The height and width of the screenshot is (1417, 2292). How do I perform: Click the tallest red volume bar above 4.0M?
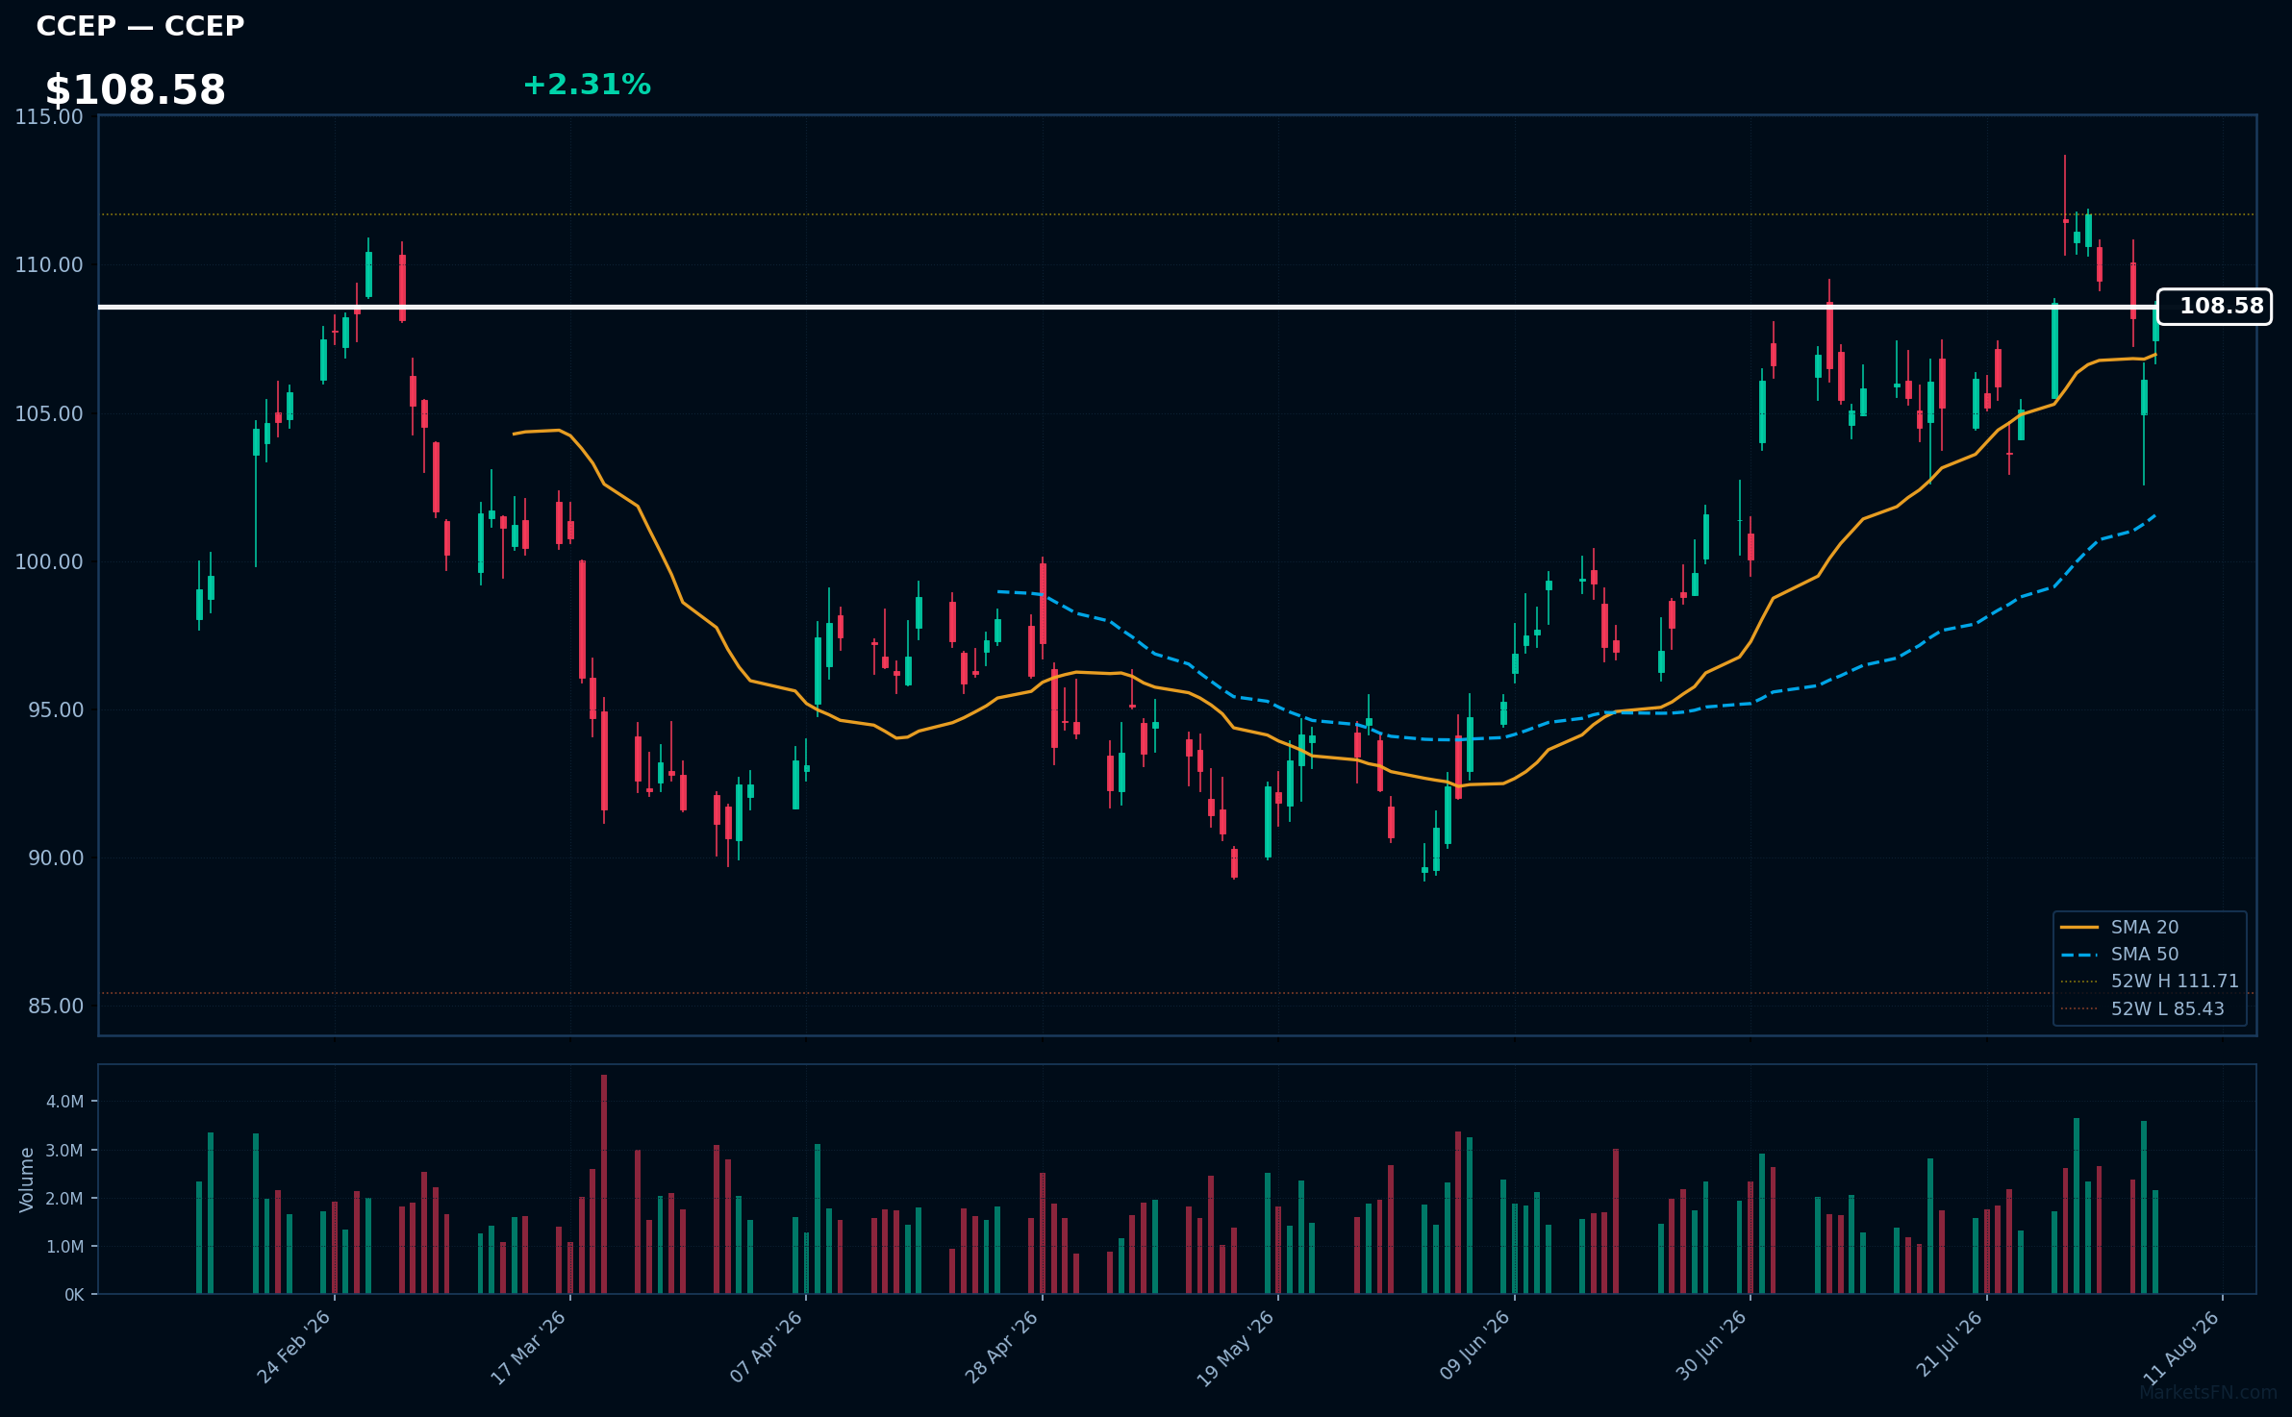point(604,1184)
